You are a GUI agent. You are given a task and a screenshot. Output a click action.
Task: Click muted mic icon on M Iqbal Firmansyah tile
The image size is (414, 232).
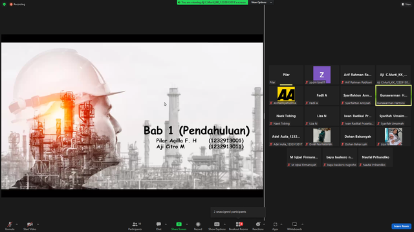[289, 165]
